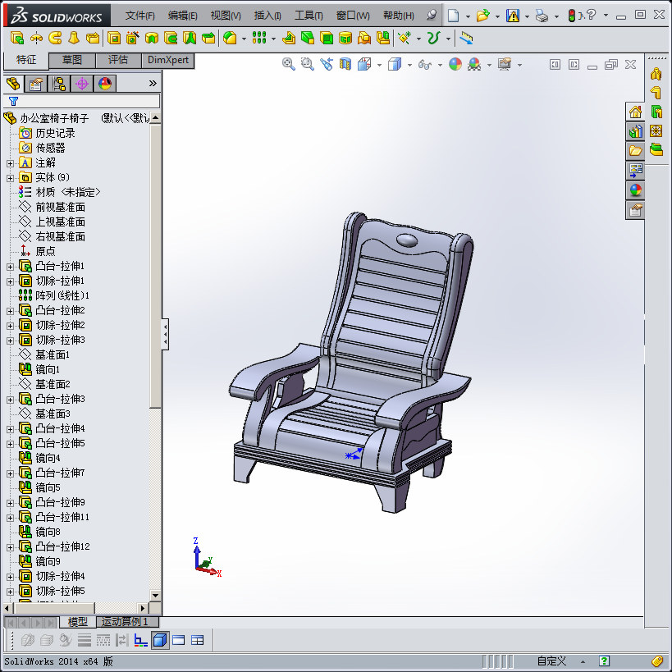This screenshot has height=672, width=672.
Task: Click the panel collapse handle beside tree
Action: tap(165, 334)
